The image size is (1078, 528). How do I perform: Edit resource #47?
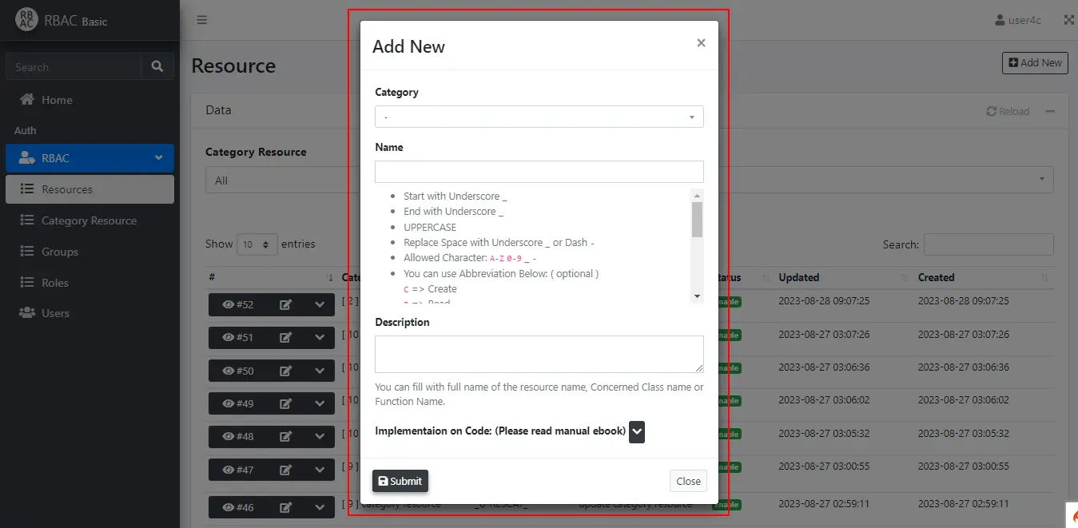click(x=285, y=470)
